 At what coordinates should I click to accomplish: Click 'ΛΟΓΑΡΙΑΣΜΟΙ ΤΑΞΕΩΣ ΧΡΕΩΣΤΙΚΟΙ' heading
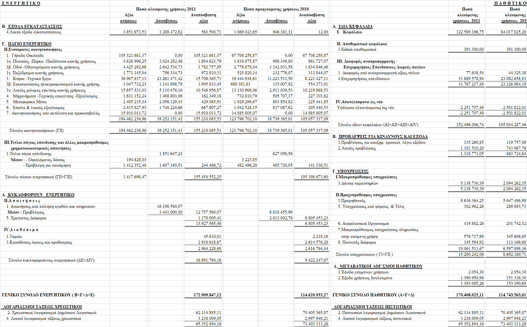tap(42, 307)
